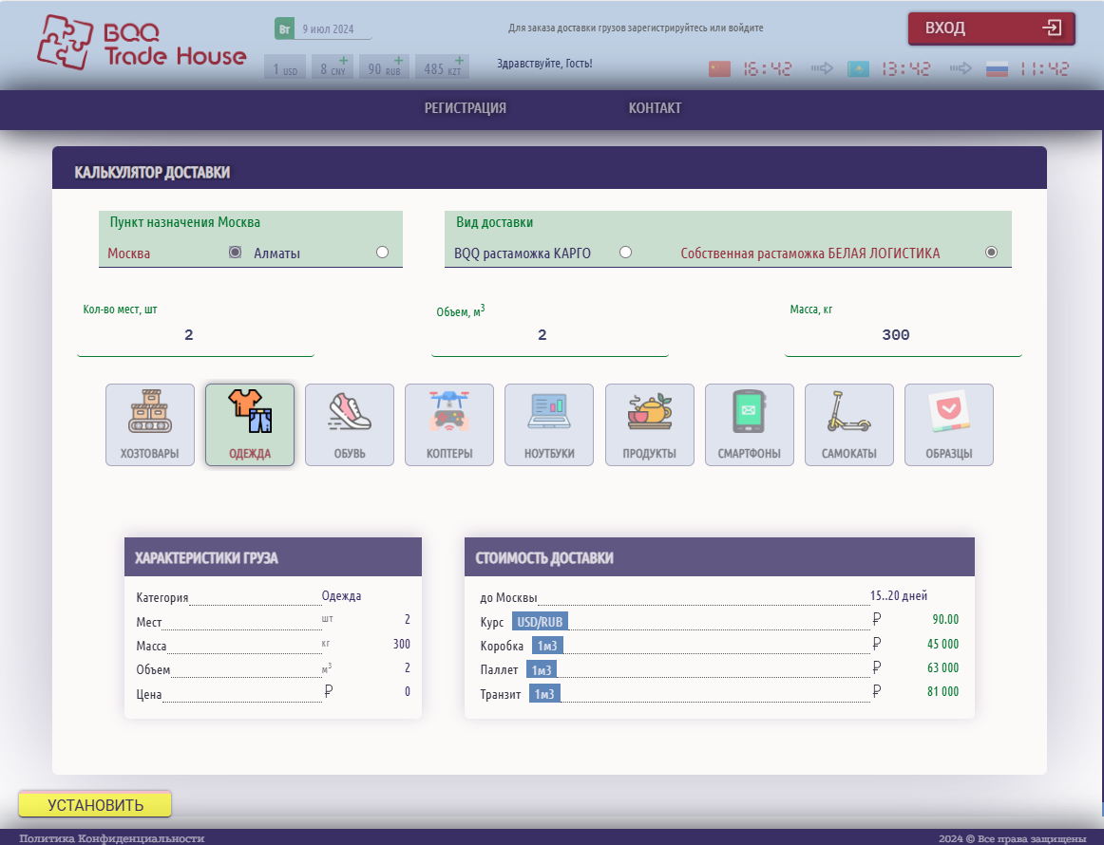Select the ХОЗТОВАРЫ category icon
The height and width of the screenshot is (845, 1104).
[x=150, y=424]
